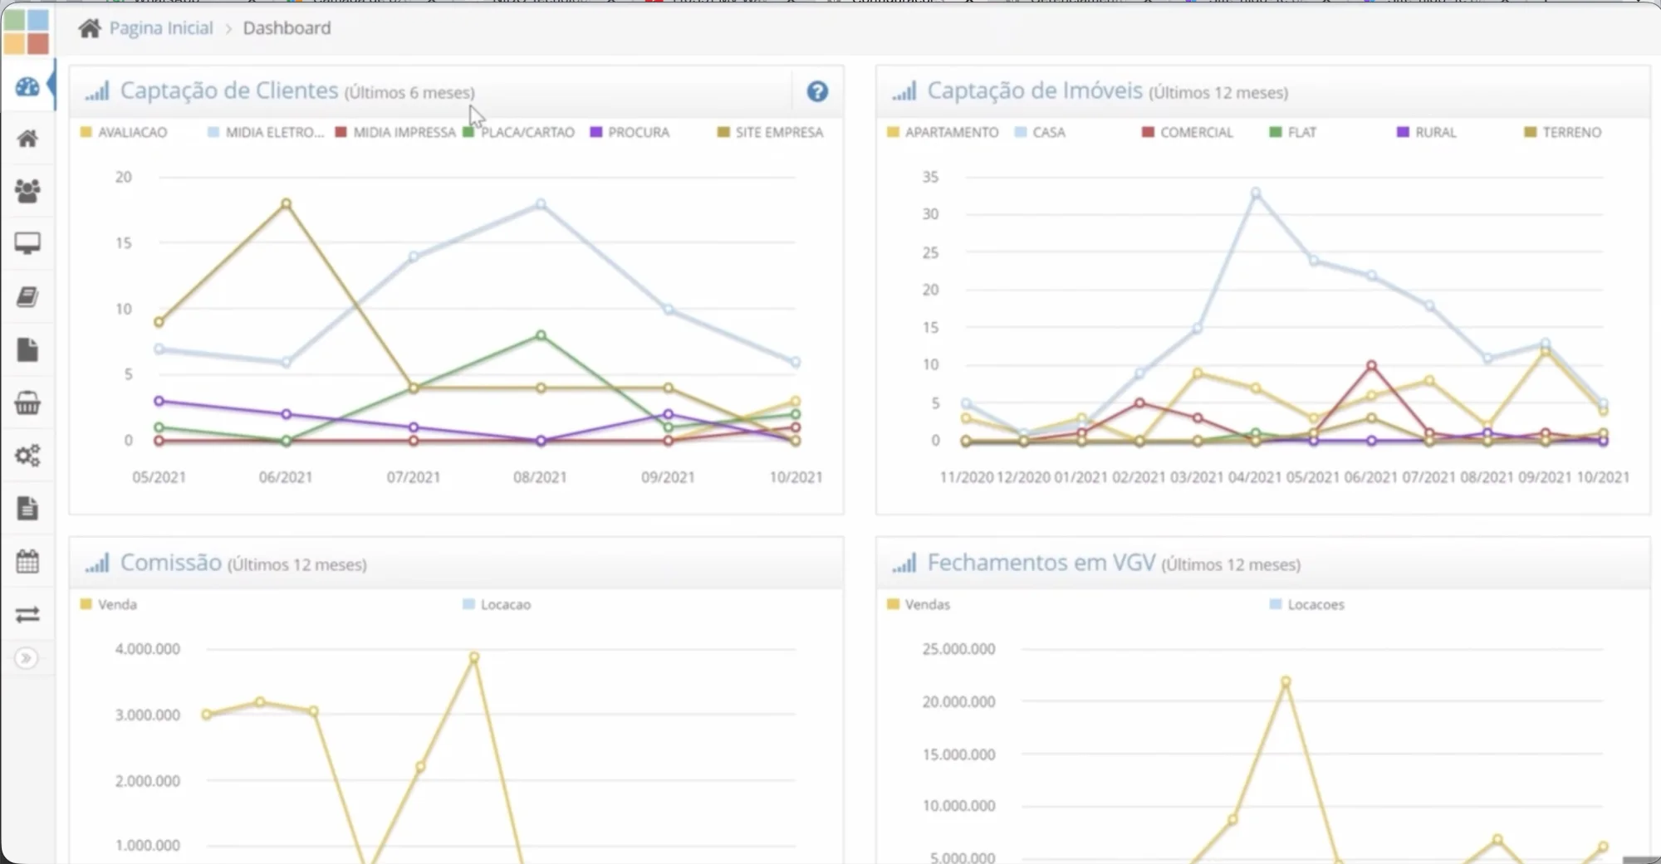This screenshot has width=1661, height=864.
Task: Click the Dashboard breadcrumb text
Action: [287, 28]
